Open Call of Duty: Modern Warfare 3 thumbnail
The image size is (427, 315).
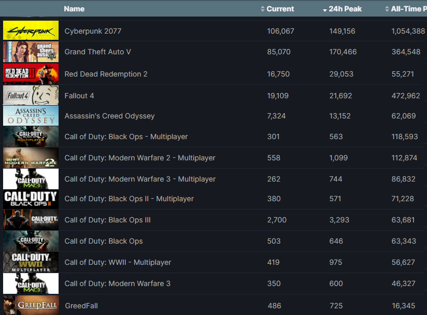click(31, 283)
